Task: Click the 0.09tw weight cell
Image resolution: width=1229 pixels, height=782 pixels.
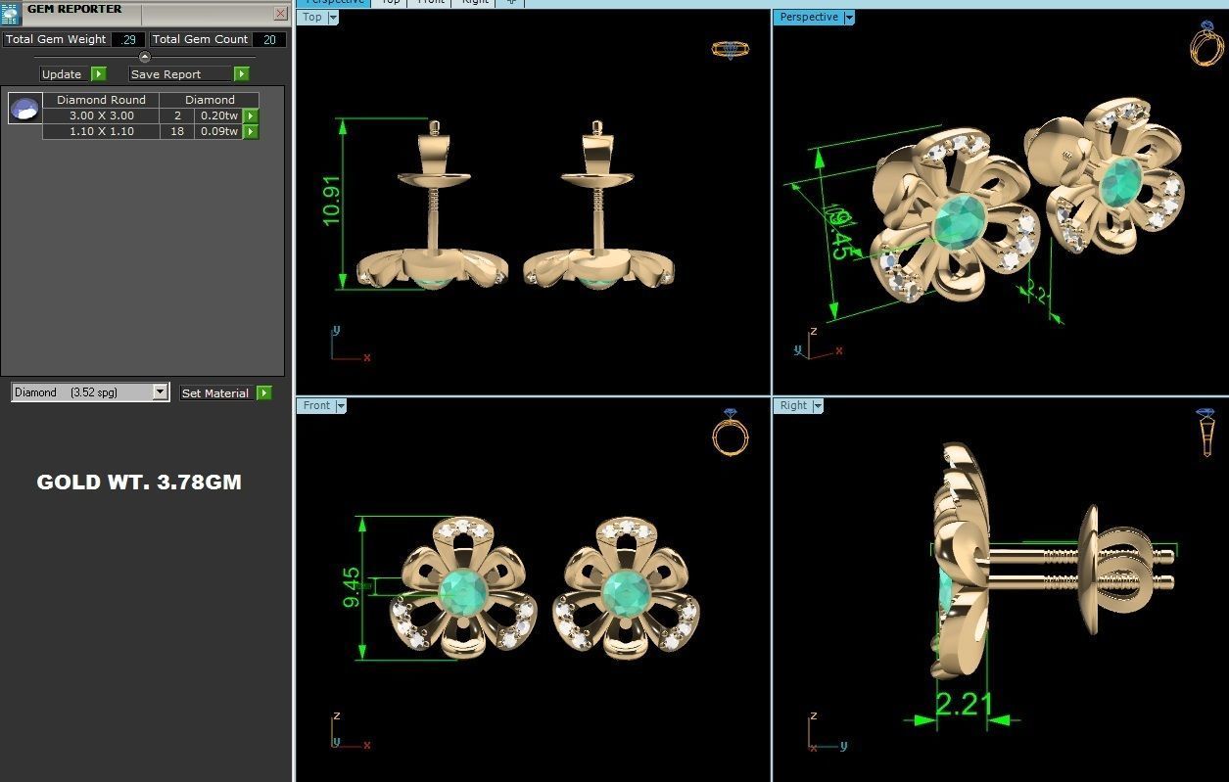Action: [218, 131]
